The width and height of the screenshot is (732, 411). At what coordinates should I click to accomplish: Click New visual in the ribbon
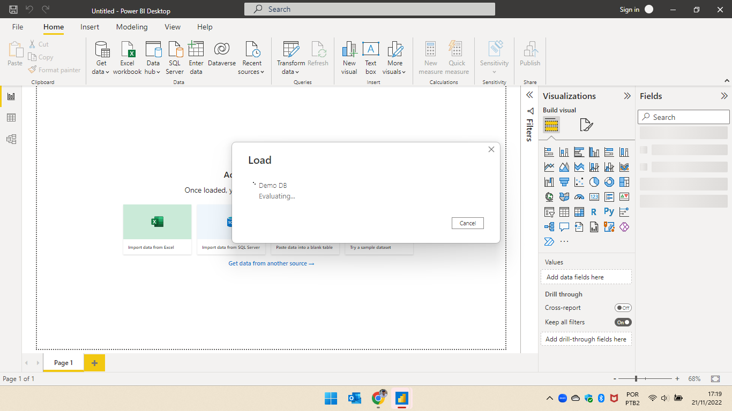(x=349, y=58)
